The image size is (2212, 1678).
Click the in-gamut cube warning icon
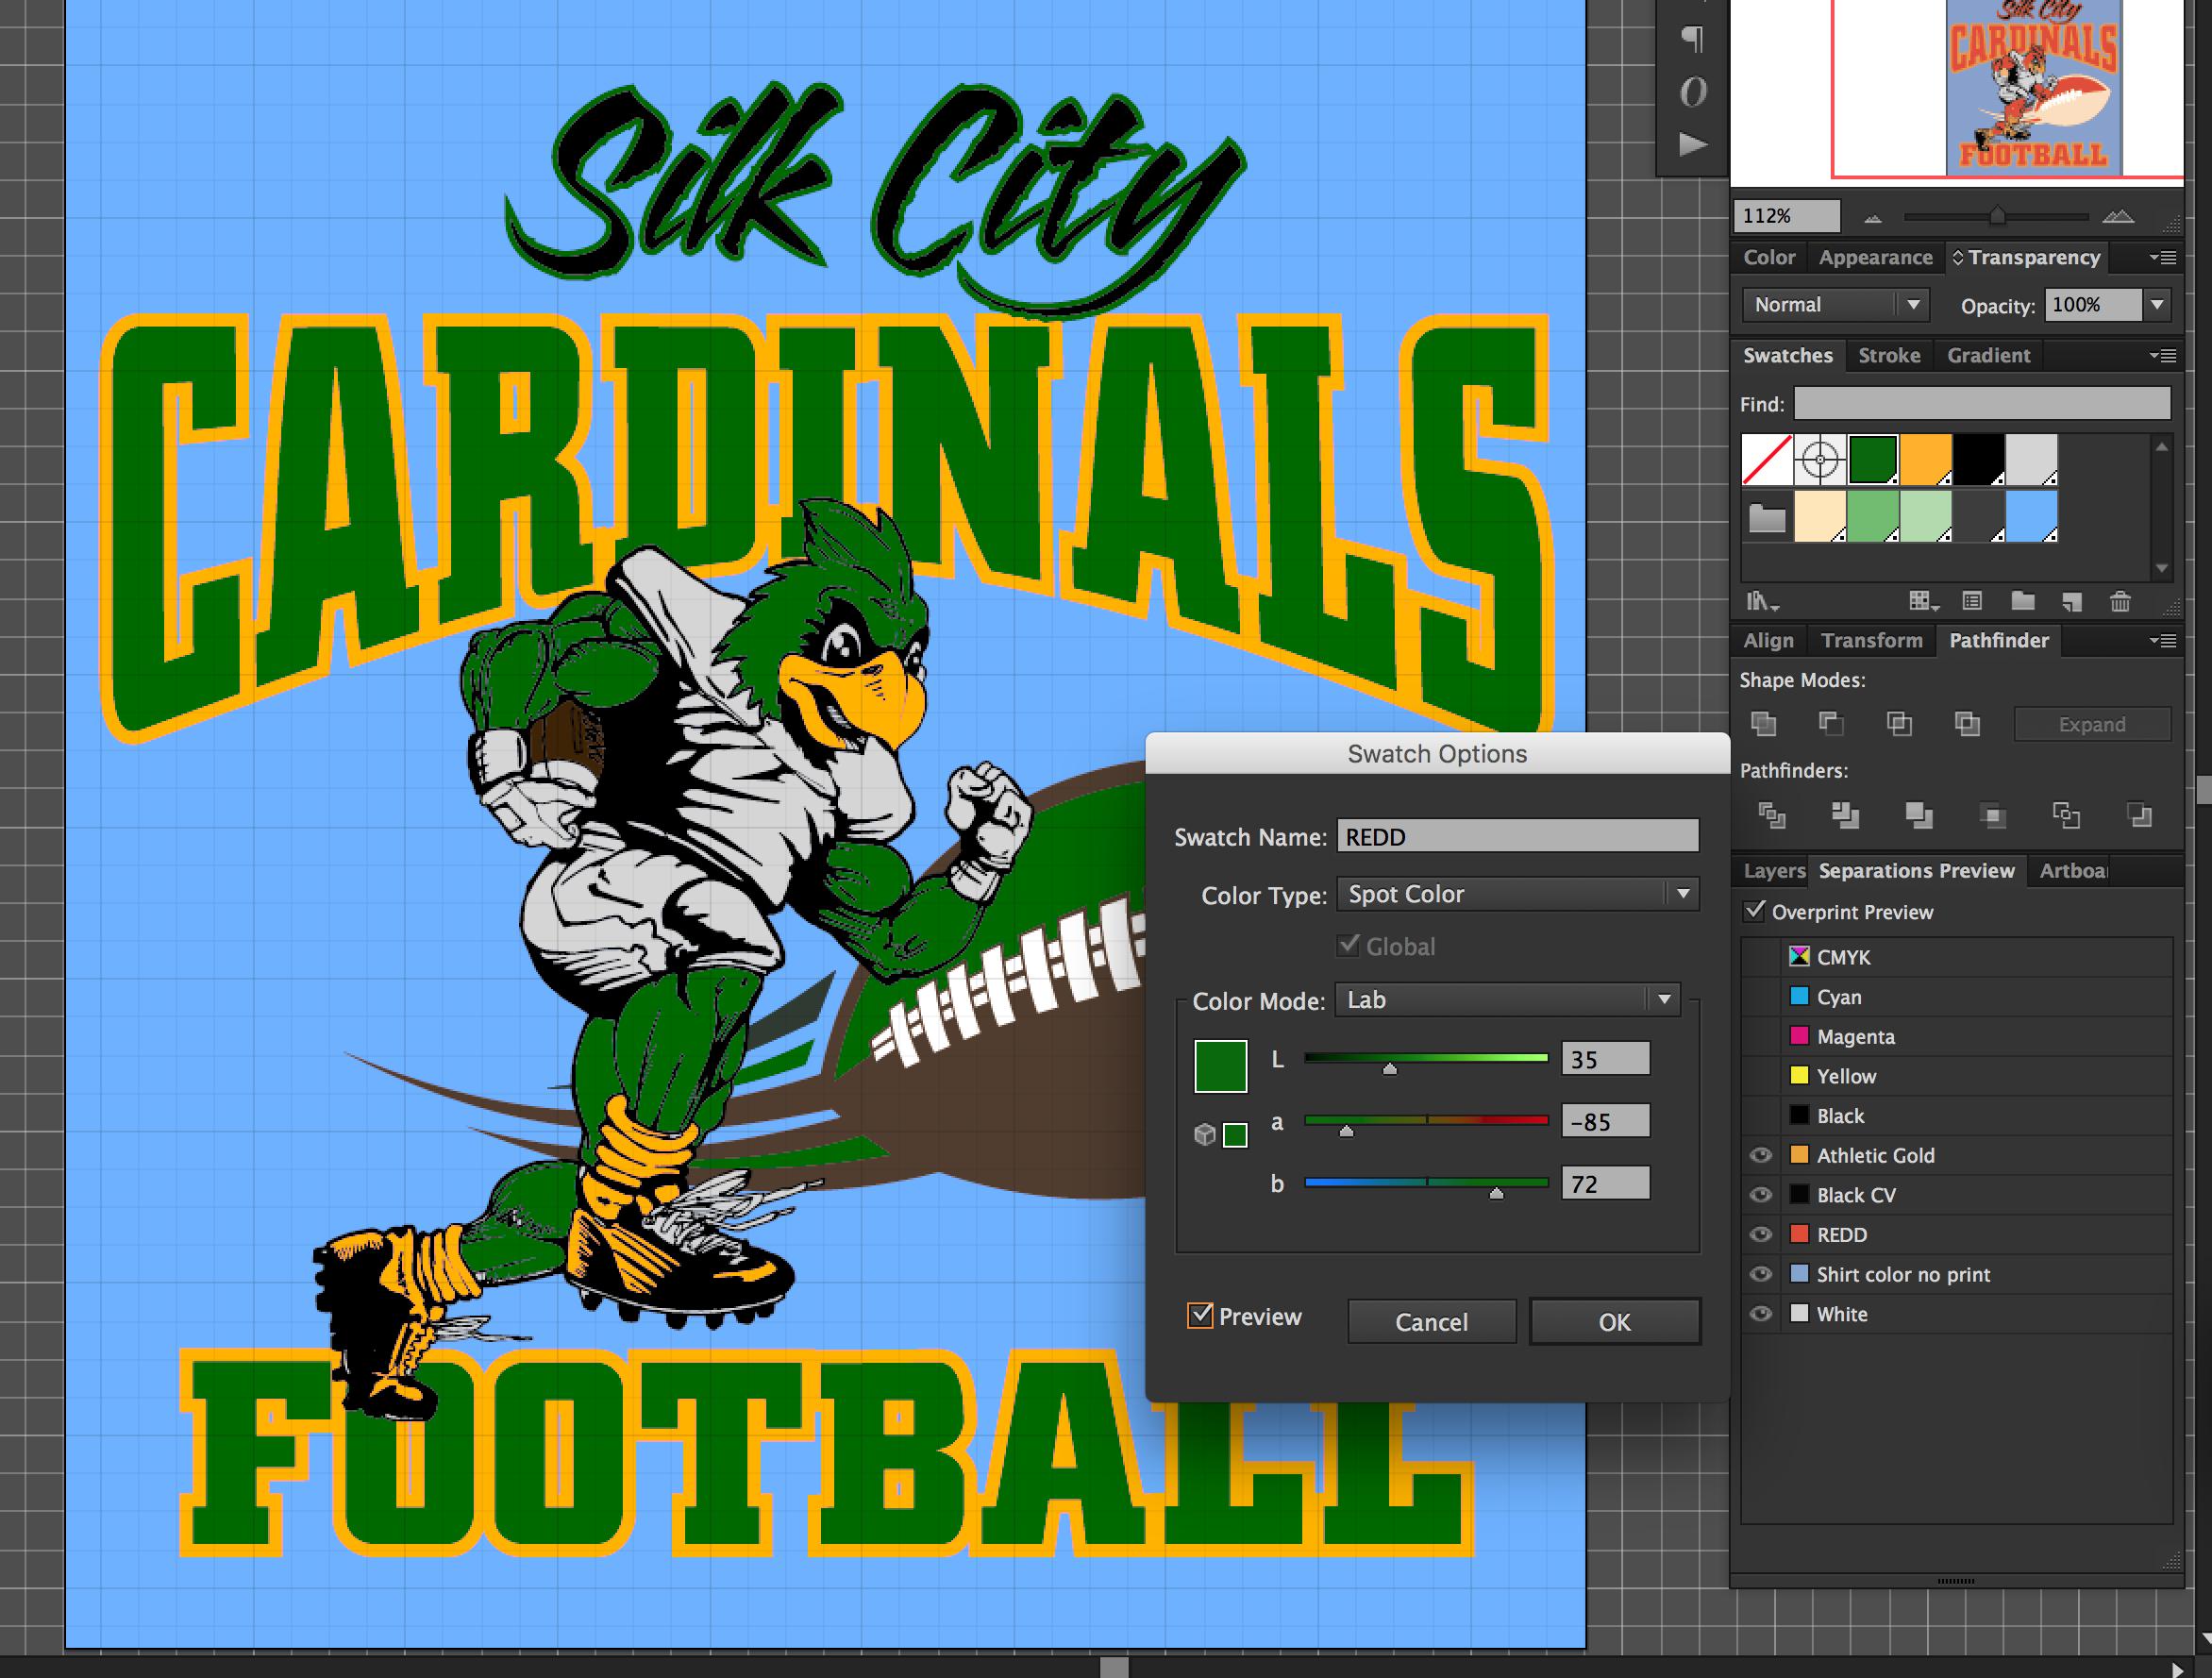pyautogui.click(x=1205, y=1134)
